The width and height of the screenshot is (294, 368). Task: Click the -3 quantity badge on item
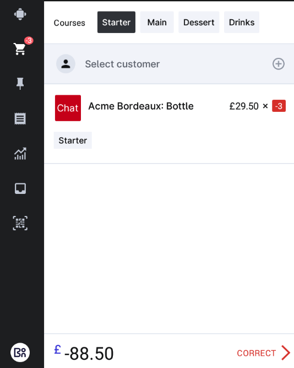click(x=279, y=106)
